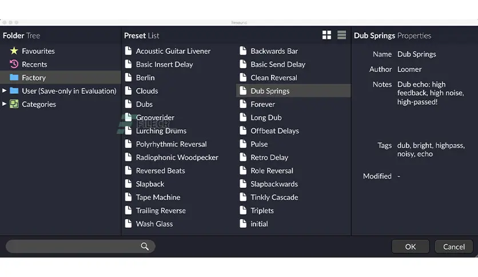
Task: Click the Favourites star icon
Action: pos(14,51)
